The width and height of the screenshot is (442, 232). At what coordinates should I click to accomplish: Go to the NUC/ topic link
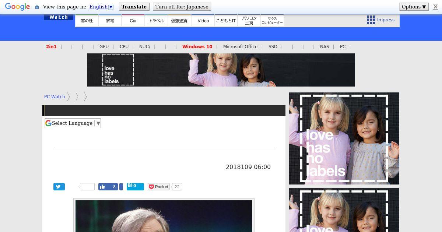145,47
